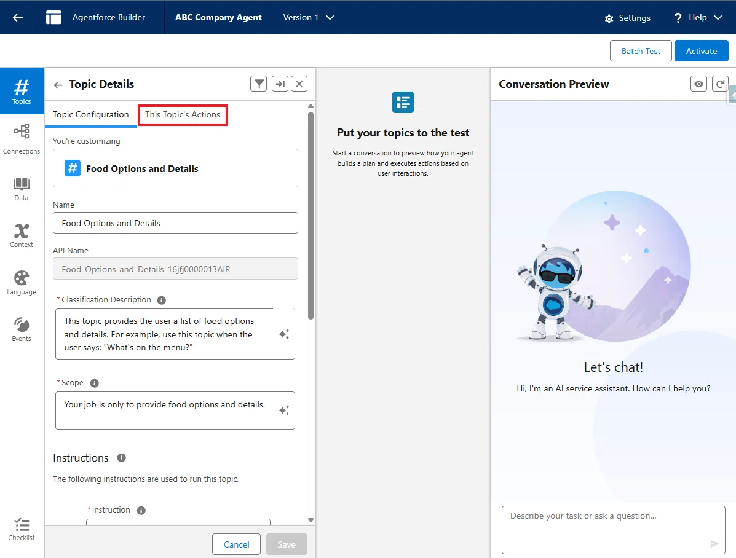
Task: Click the Food Options and Details hash icon
Action: (73, 168)
